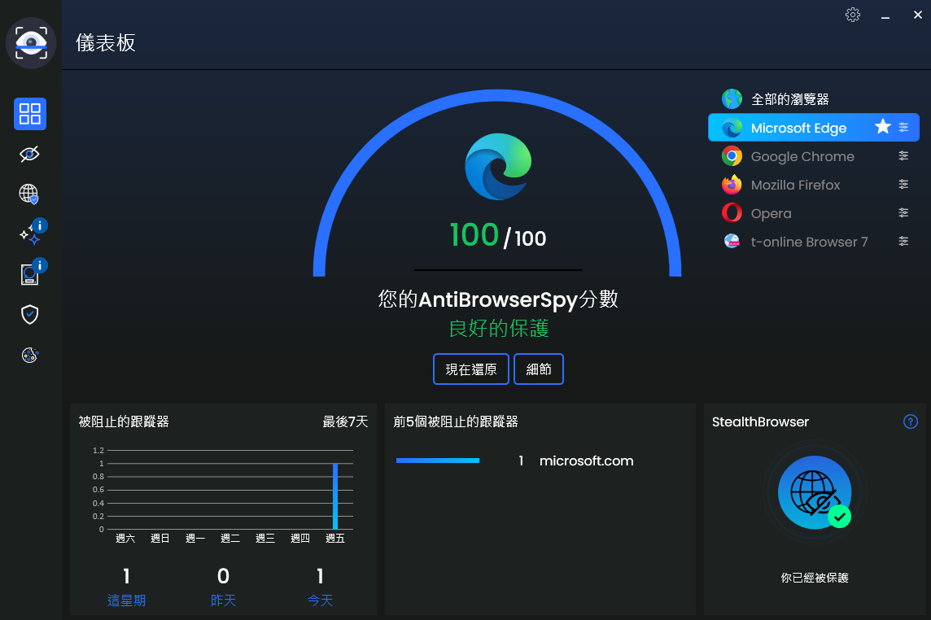
Task: Click the 100/100 score text
Action: 498,235
